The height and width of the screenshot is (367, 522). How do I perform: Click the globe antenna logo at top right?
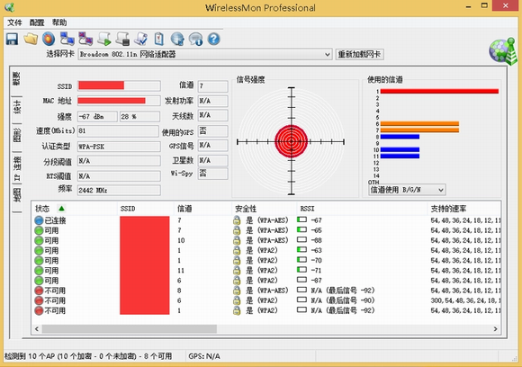click(x=503, y=51)
